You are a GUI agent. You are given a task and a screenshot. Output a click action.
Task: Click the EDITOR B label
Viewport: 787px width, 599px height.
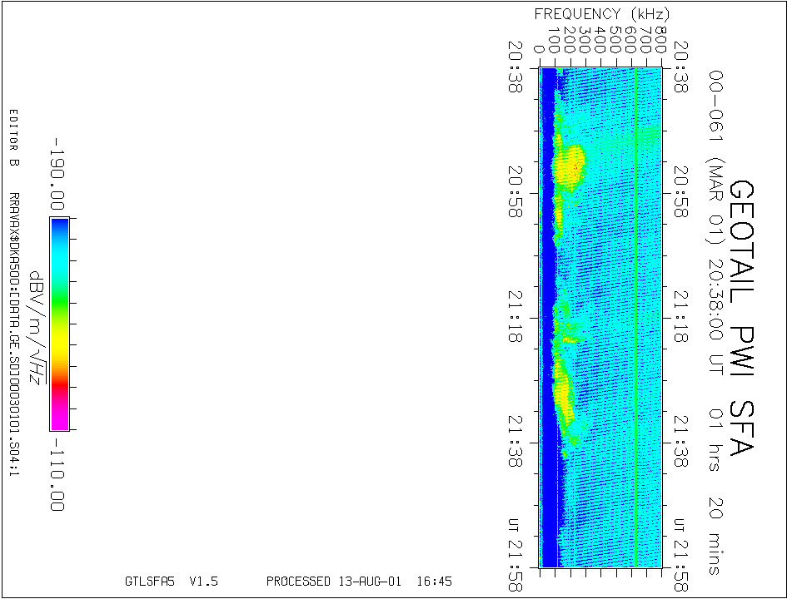[12, 137]
